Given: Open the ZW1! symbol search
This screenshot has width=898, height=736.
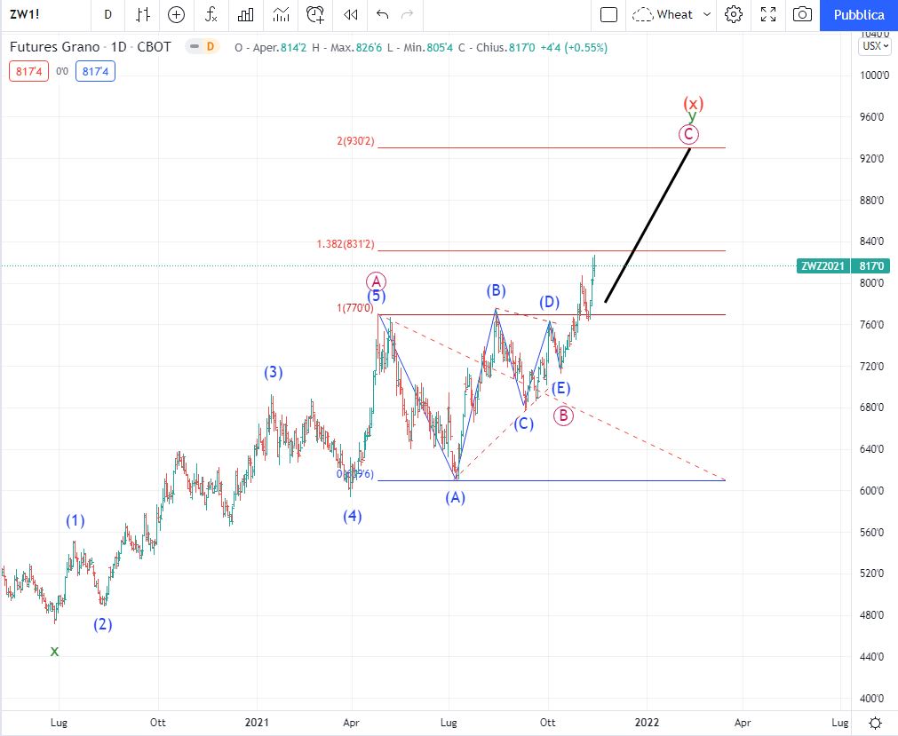Looking at the screenshot, I should [25, 15].
